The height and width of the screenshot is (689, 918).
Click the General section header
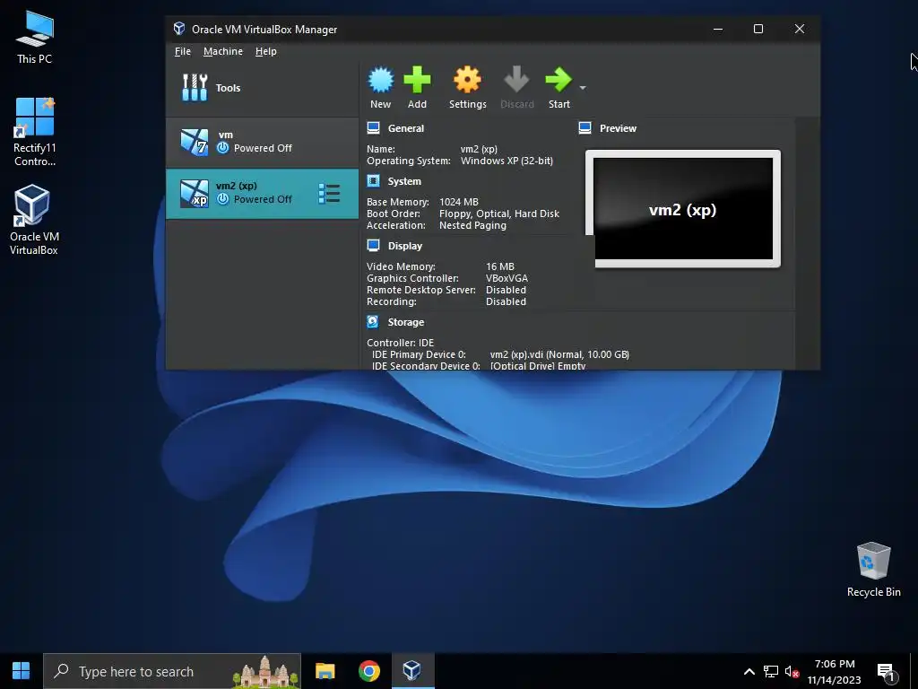pyautogui.click(x=406, y=128)
